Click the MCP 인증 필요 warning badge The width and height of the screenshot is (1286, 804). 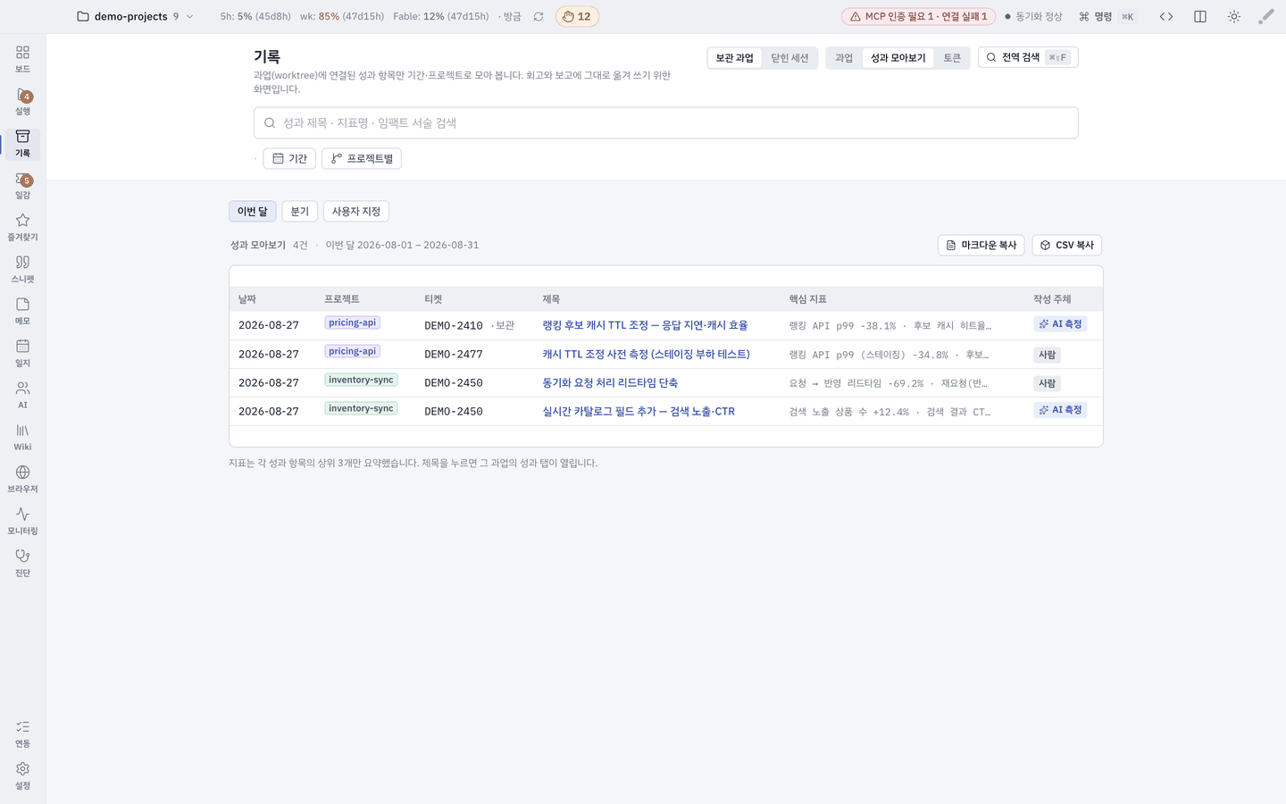tap(918, 16)
